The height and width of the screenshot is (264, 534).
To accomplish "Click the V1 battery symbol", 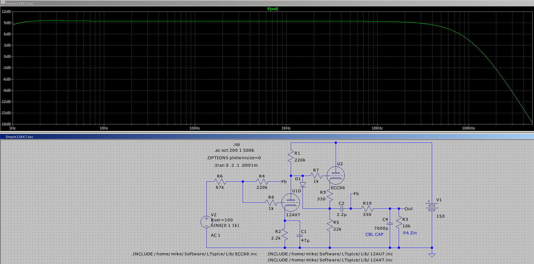I will (x=432, y=206).
